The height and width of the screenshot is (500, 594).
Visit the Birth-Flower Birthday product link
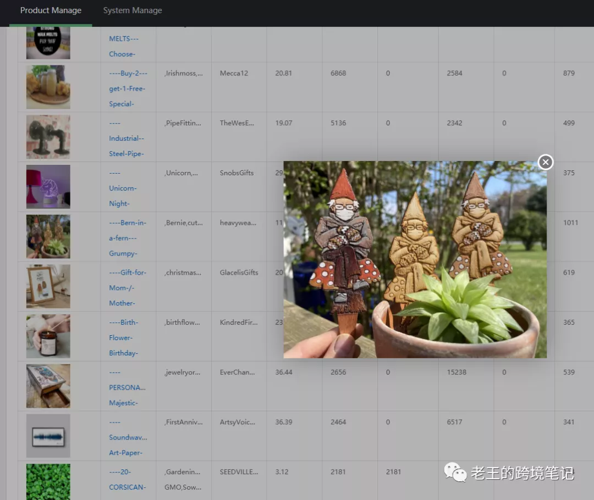click(124, 337)
